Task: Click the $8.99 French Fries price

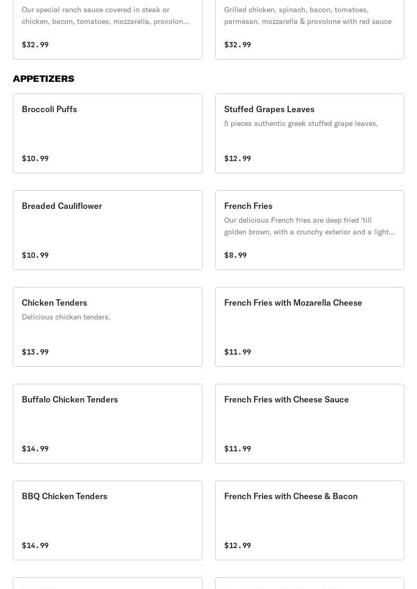Action: pos(235,255)
